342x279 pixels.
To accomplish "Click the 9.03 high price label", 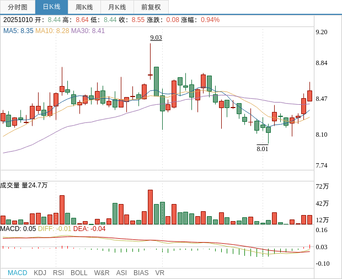I will (156, 37).
